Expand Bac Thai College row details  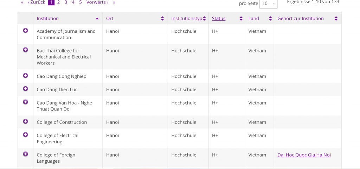click(x=25, y=50)
